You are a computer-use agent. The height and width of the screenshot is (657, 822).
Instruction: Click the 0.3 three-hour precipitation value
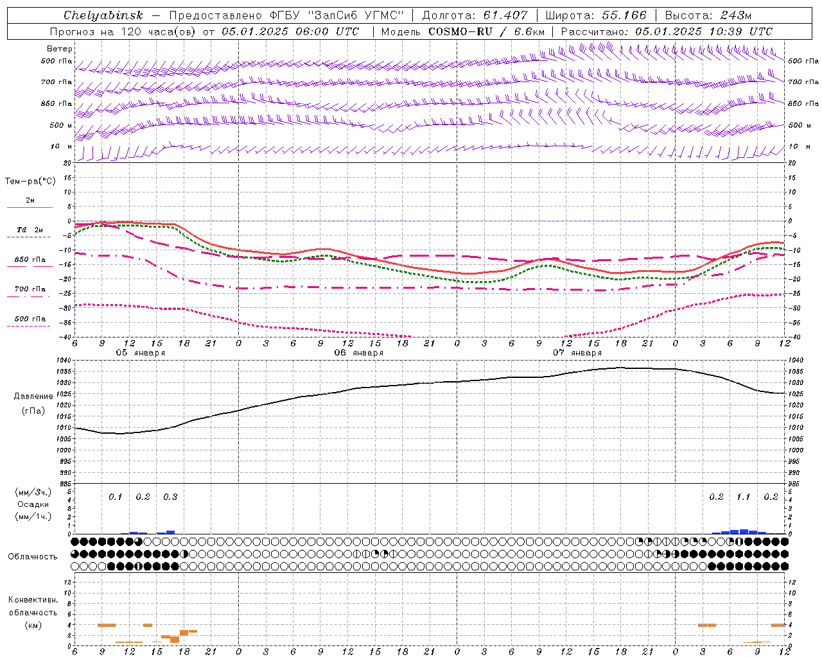point(170,497)
